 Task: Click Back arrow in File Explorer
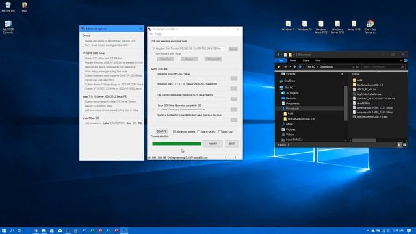[279, 66]
